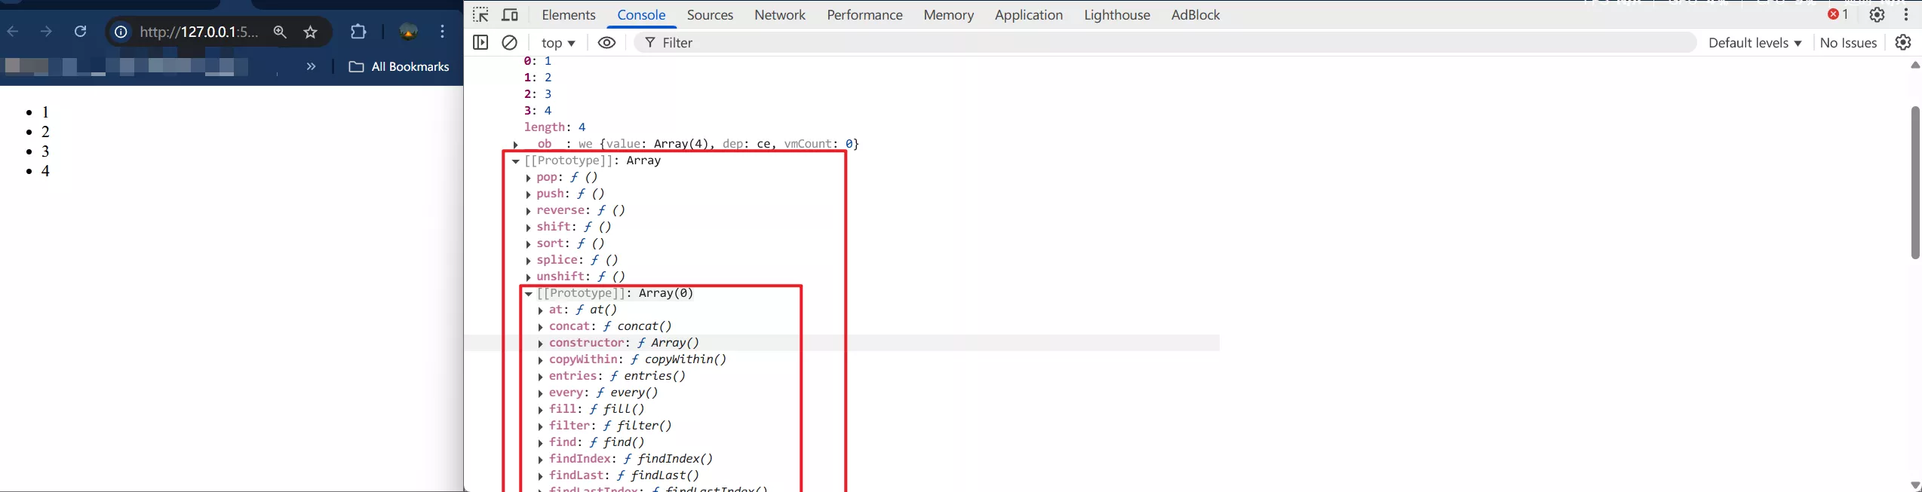Expand the push function entry

528,194
